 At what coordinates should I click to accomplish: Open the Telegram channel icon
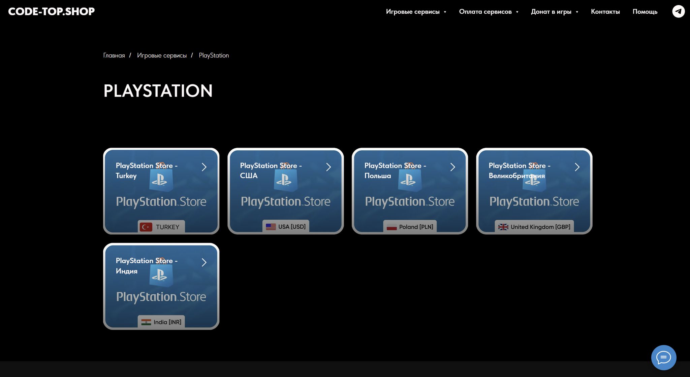click(x=678, y=11)
